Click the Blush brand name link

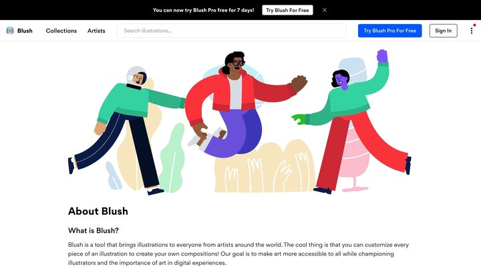25,31
